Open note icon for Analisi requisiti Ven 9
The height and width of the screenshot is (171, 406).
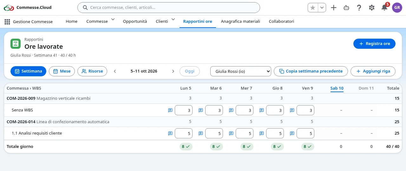pos(292,133)
